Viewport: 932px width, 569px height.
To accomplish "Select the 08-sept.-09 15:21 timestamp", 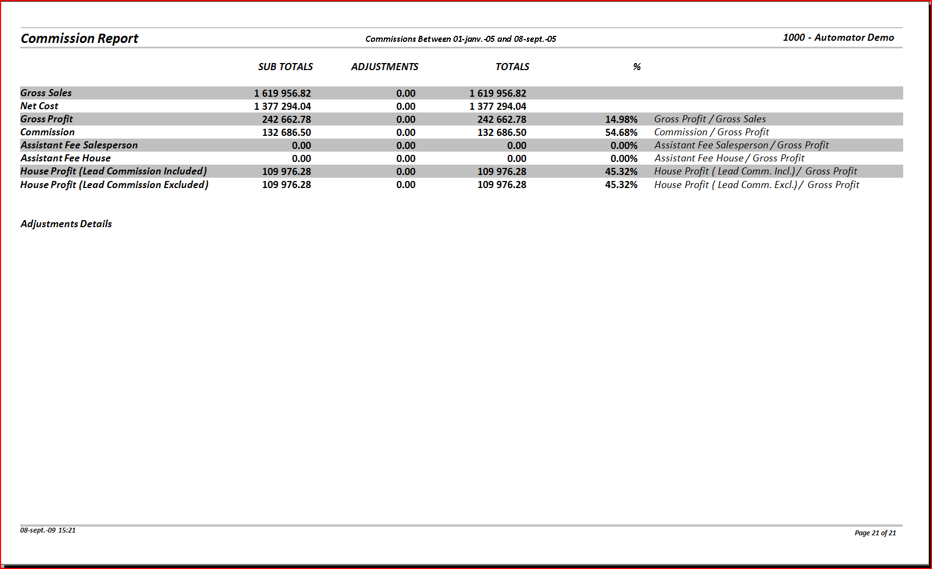I will (x=48, y=530).
